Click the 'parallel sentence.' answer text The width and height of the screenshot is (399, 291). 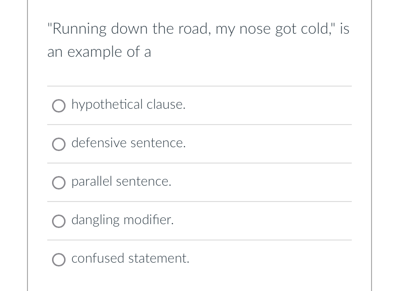(x=121, y=181)
